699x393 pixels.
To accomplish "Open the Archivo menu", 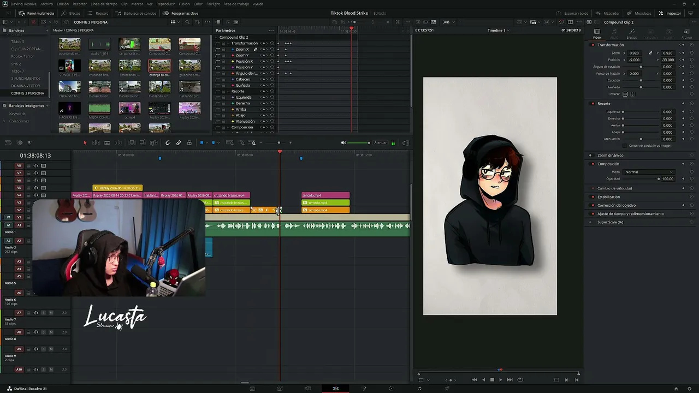I will [47, 4].
